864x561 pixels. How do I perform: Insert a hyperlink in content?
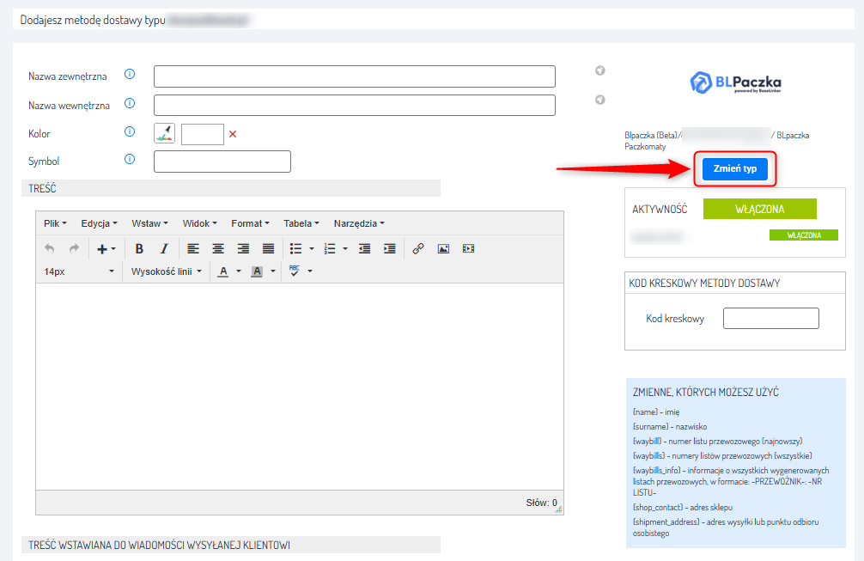(418, 249)
